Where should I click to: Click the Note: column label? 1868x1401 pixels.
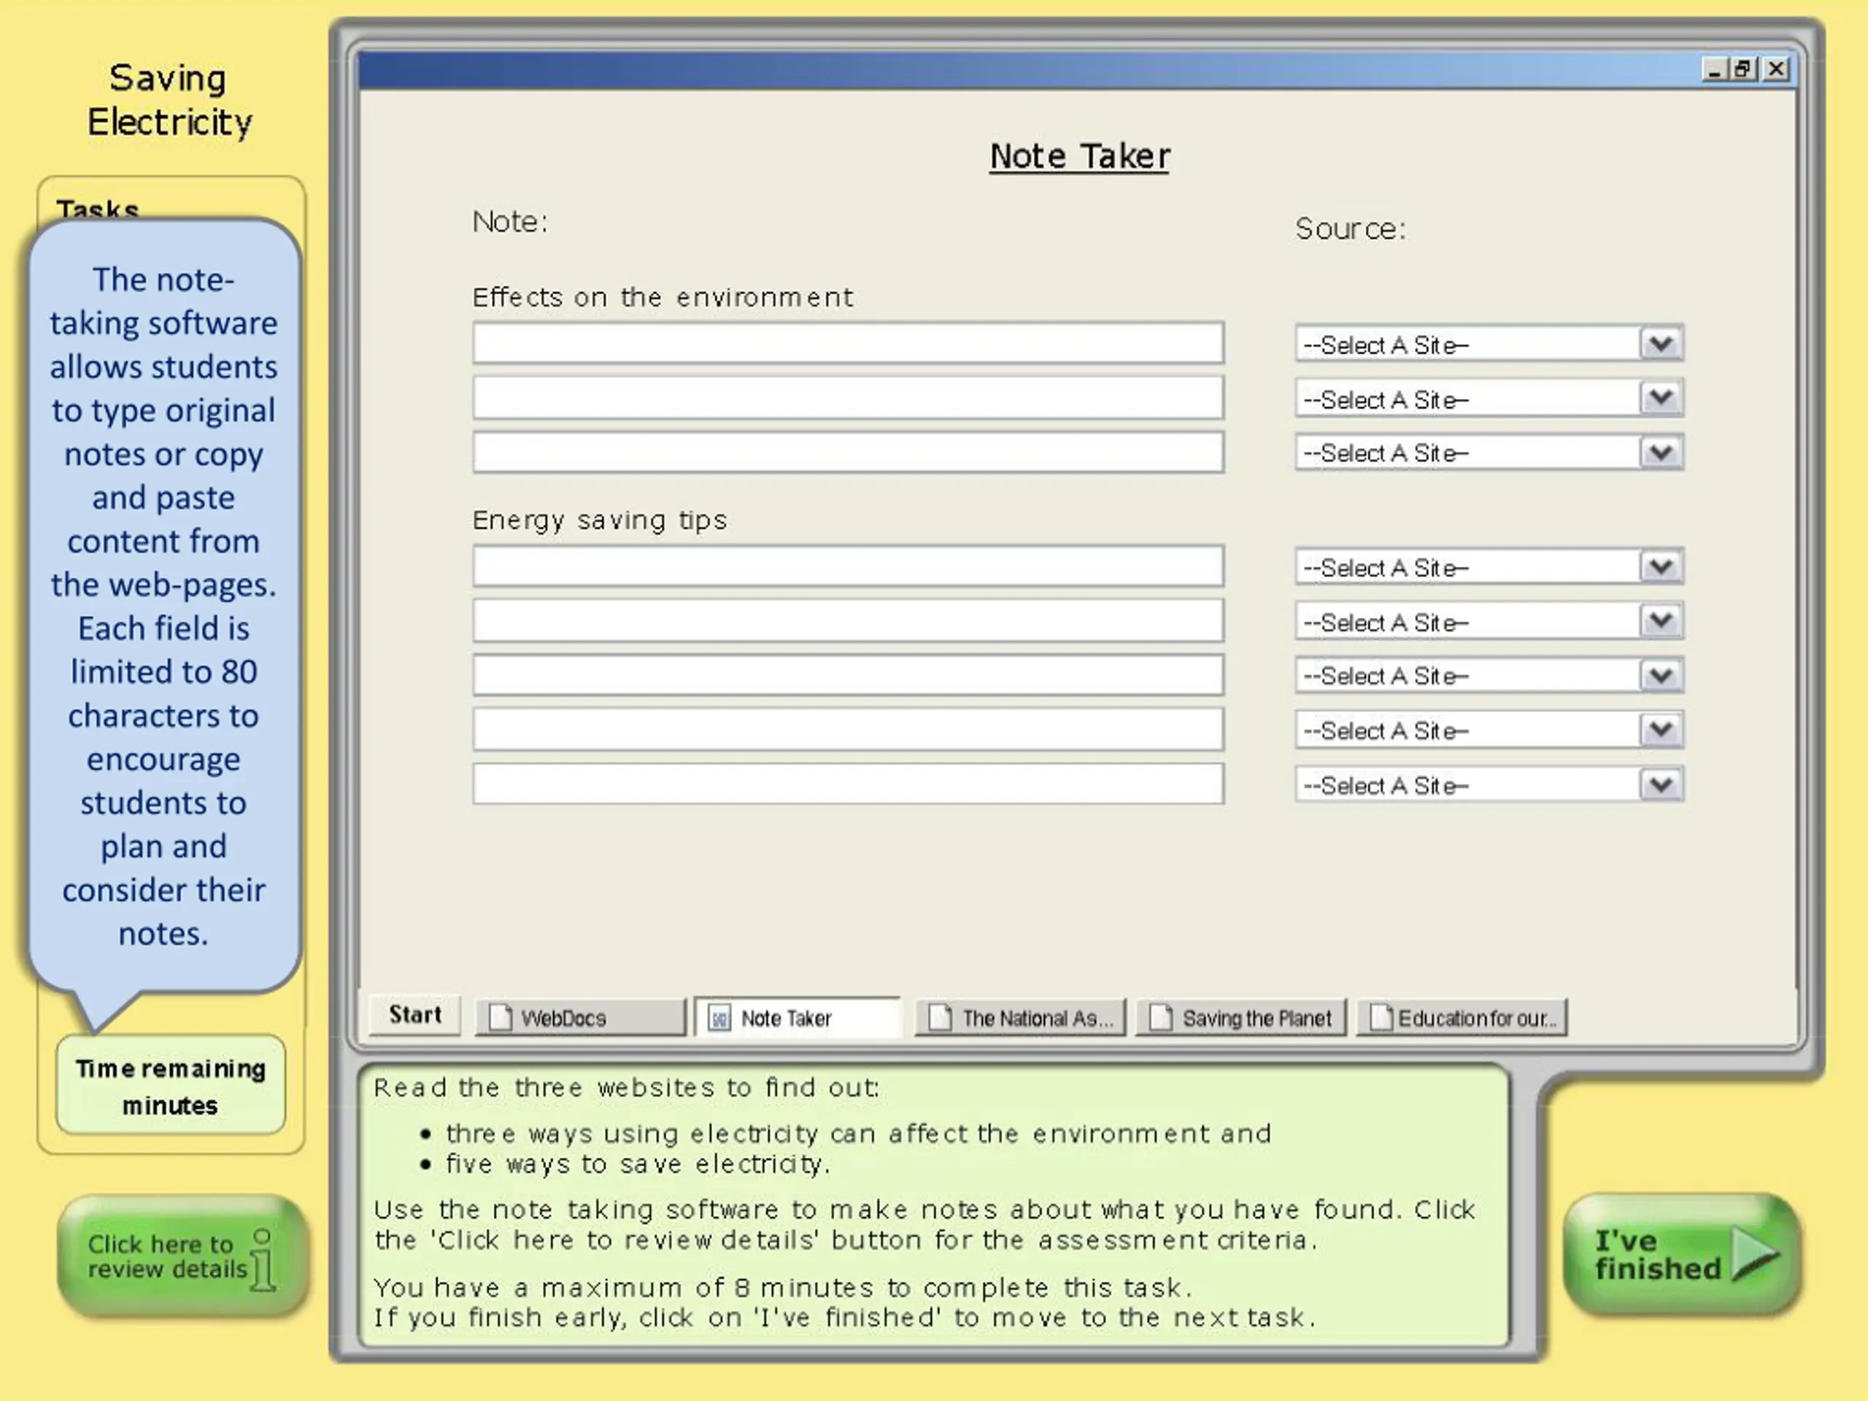[509, 221]
